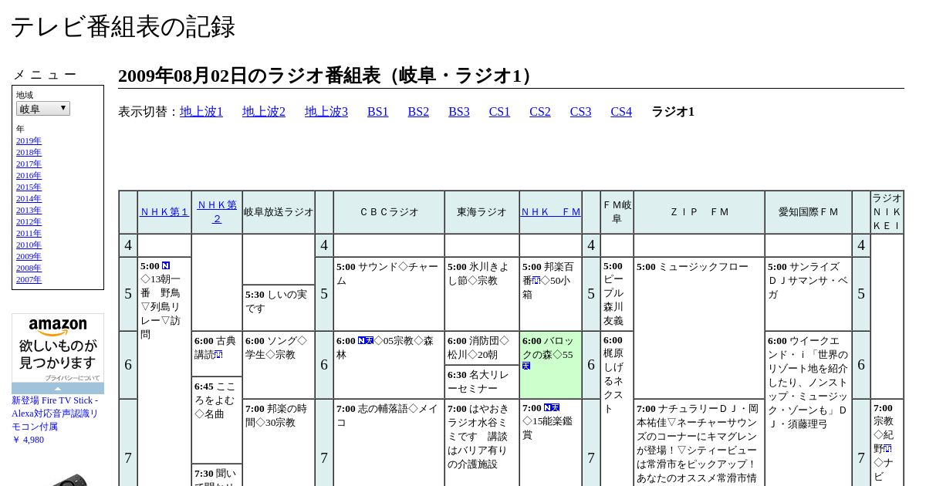Click the 天 weather icon in CBC 6:00 program

click(370, 340)
